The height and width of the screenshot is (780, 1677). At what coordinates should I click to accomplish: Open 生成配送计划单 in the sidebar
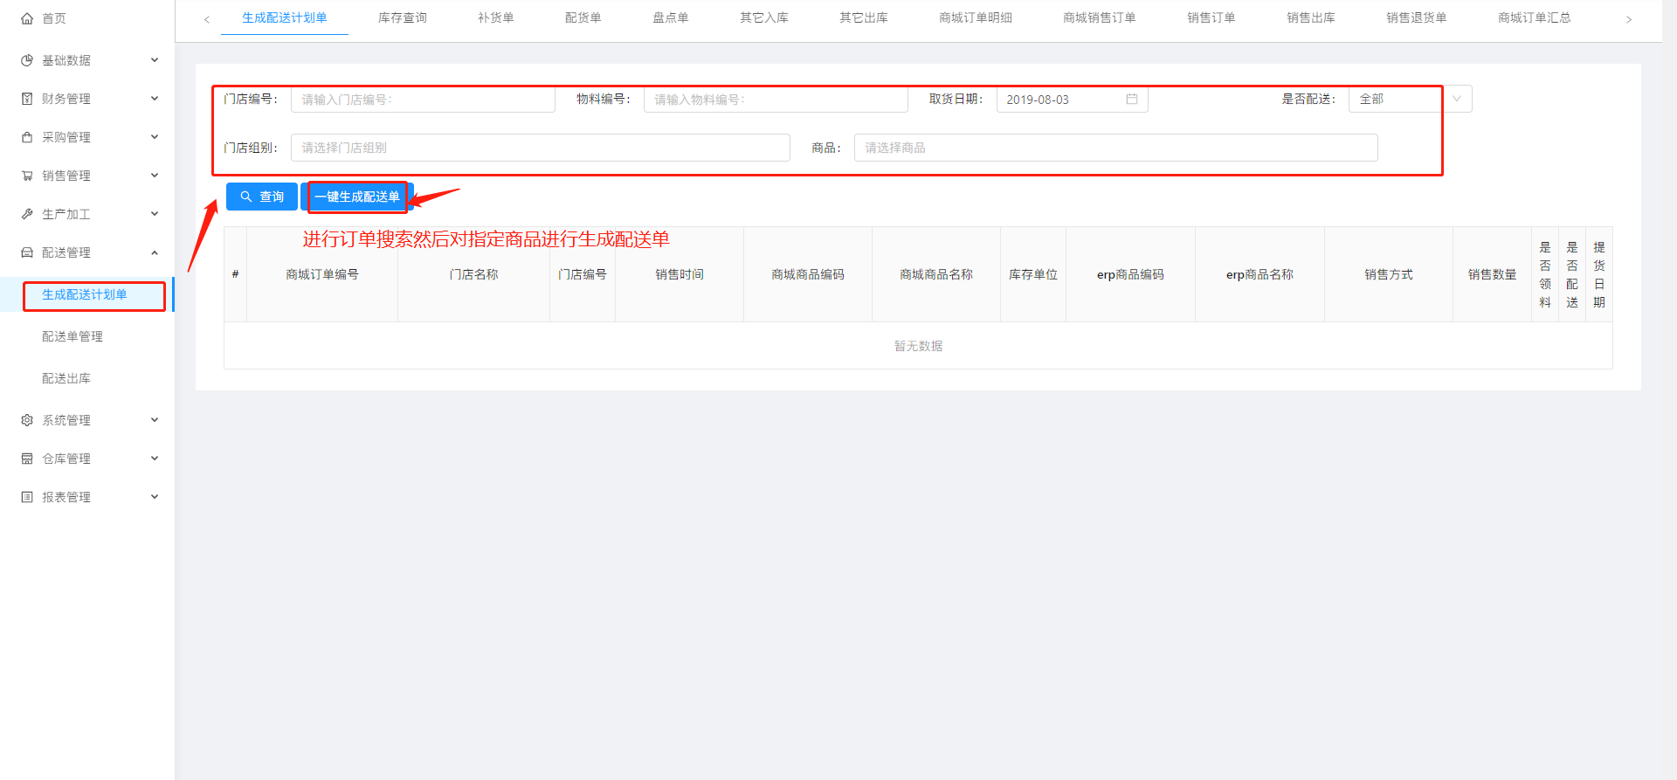[85, 294]
